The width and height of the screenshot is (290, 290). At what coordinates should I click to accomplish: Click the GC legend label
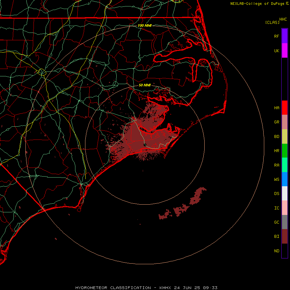pos(276,222)
